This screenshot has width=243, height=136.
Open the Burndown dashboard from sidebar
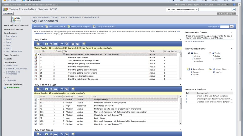11,36
